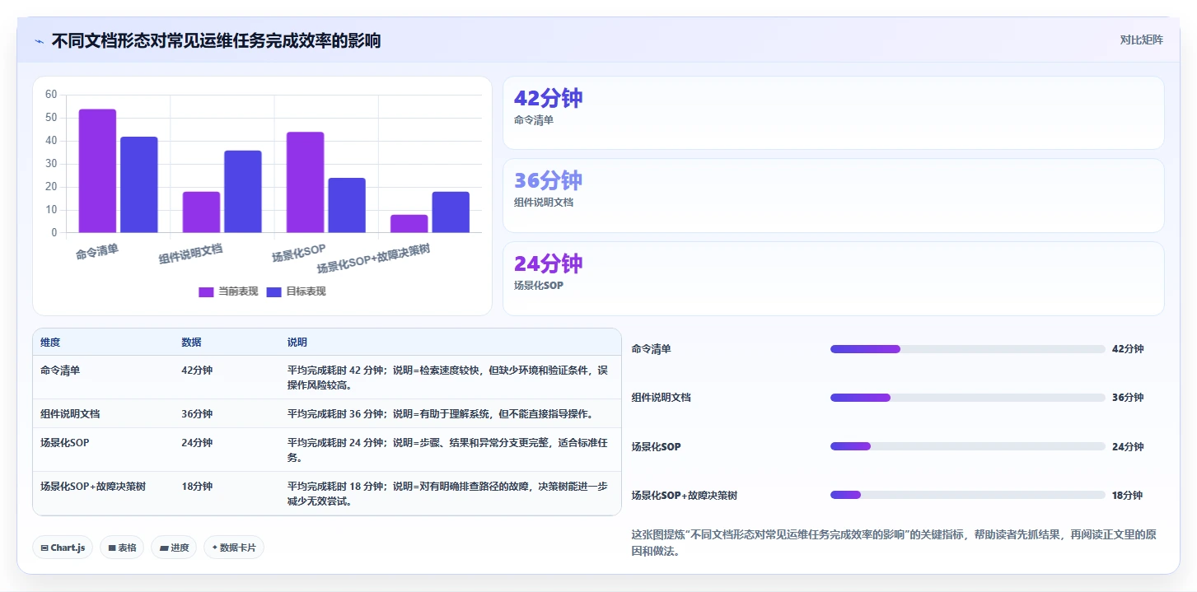Click the 说明 column header

[x=297, y=343]
